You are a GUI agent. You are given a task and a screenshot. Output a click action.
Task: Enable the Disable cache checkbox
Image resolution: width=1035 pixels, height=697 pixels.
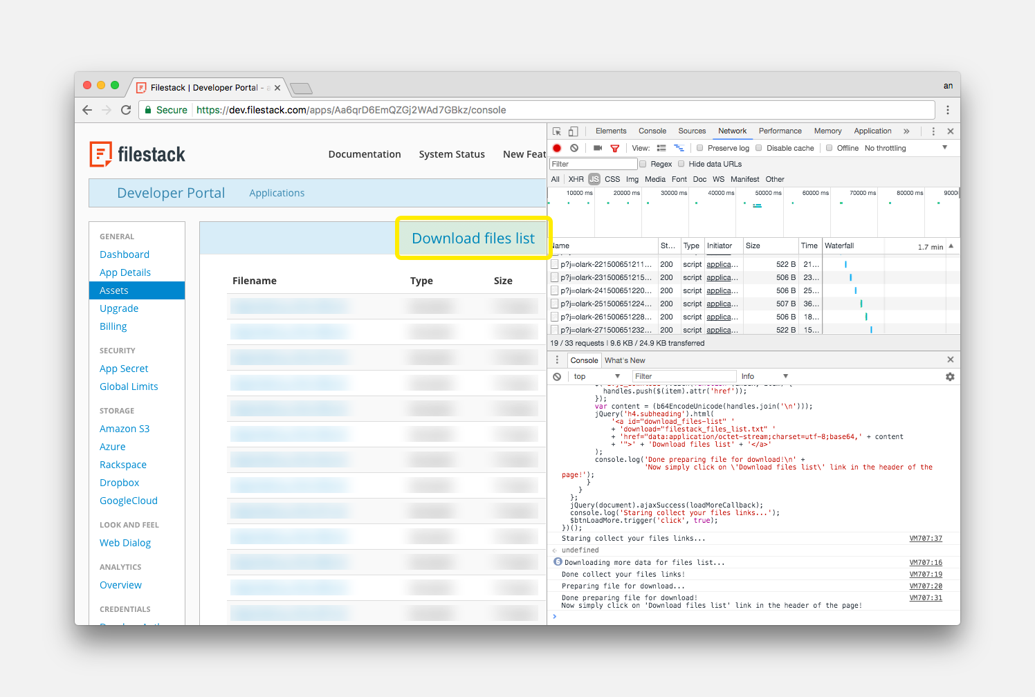(759, 148)
